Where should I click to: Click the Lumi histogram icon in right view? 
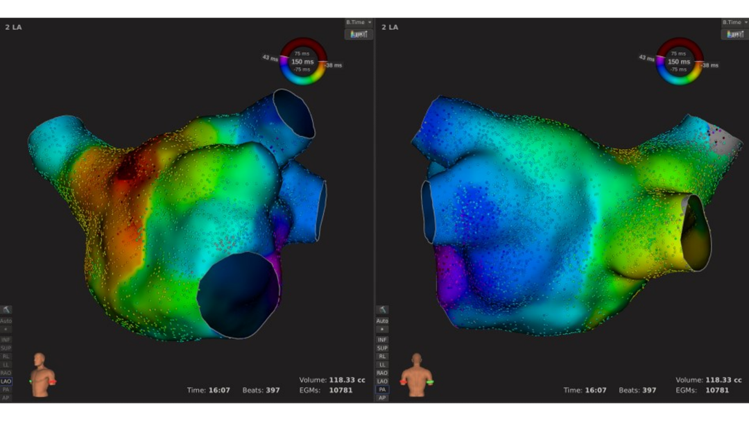734,34
